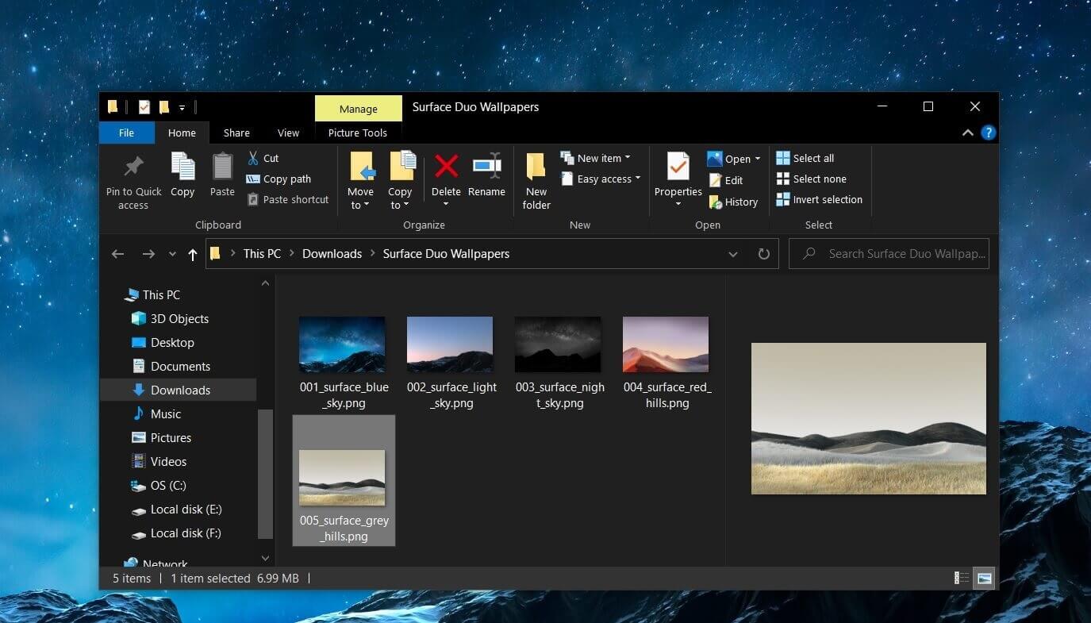Click Select none in the ribbon
Image resolution: width=1091 pixels, height=623 pixels.
(811, 179)
